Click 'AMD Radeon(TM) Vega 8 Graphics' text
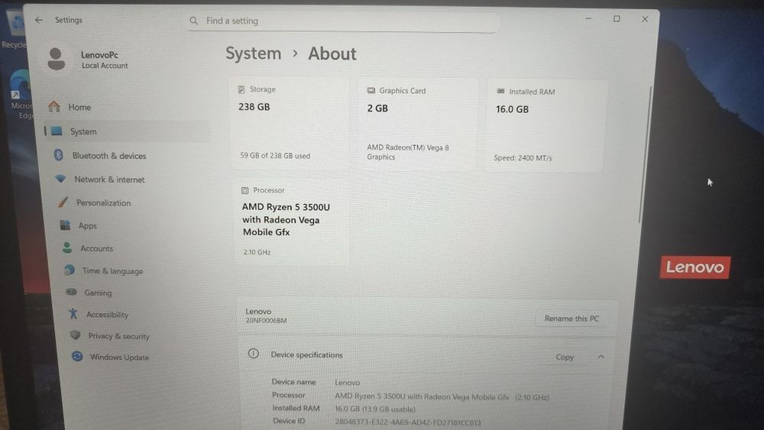764x430 pixels. point(408,152)
